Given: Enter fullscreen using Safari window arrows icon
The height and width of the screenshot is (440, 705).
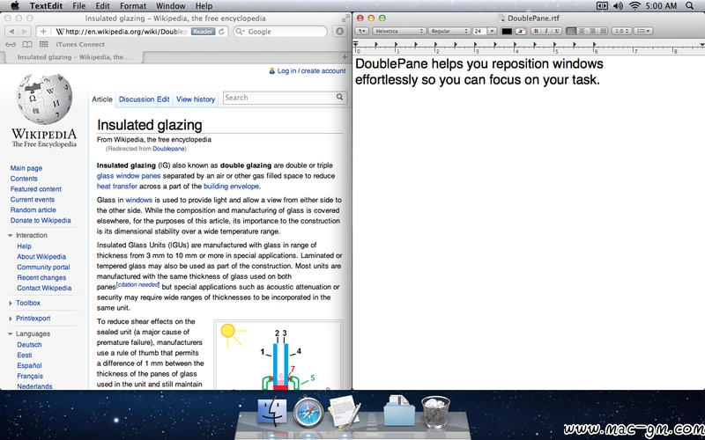Looking at the screenshot, I should tap(345, 18).
